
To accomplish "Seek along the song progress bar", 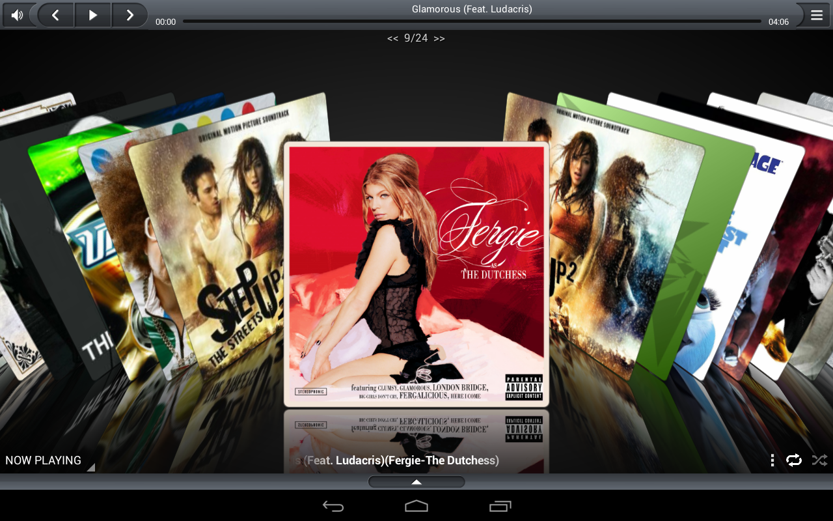I will click(472, 21).
